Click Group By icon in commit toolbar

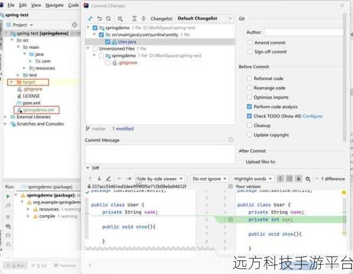pos(120,19)
